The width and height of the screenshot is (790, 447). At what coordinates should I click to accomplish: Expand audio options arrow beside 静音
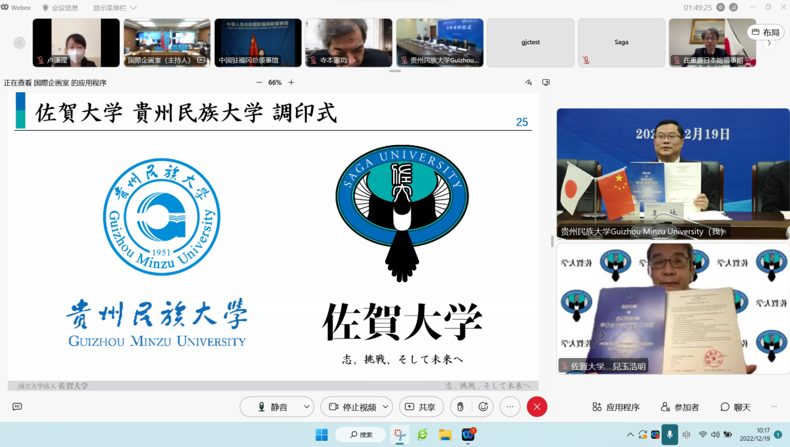coord(306,407)
